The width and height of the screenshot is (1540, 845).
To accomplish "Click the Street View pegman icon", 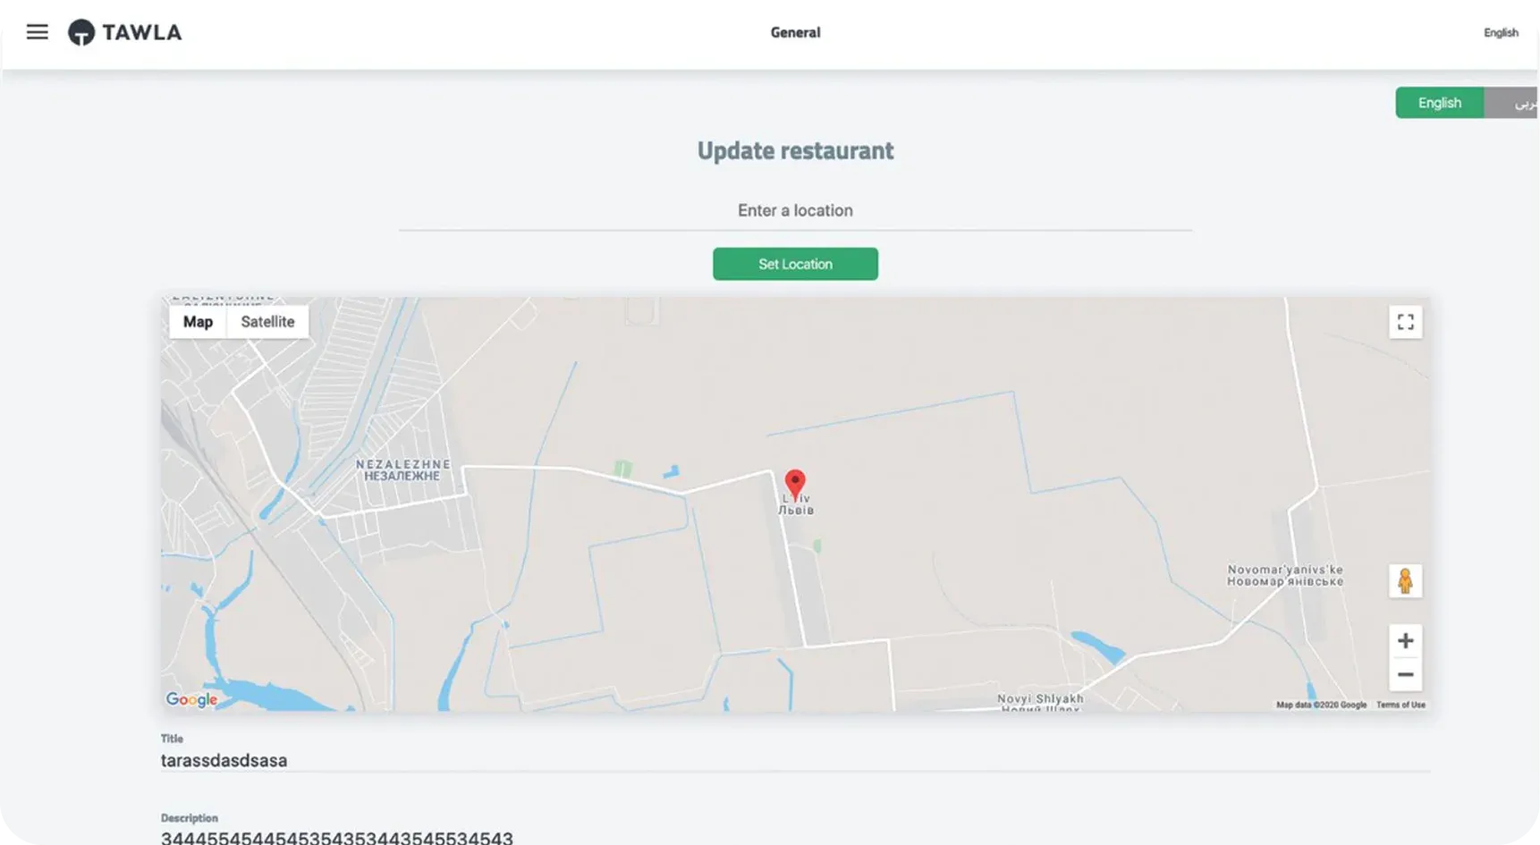I will pyautogui.click(x=1405, y=581).
